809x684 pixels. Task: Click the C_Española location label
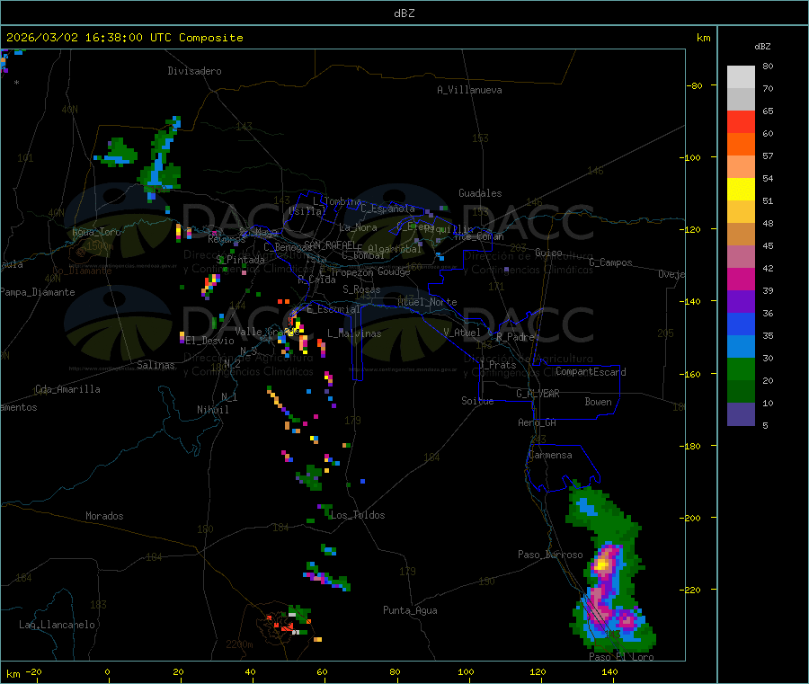click(x=388, y=209)
